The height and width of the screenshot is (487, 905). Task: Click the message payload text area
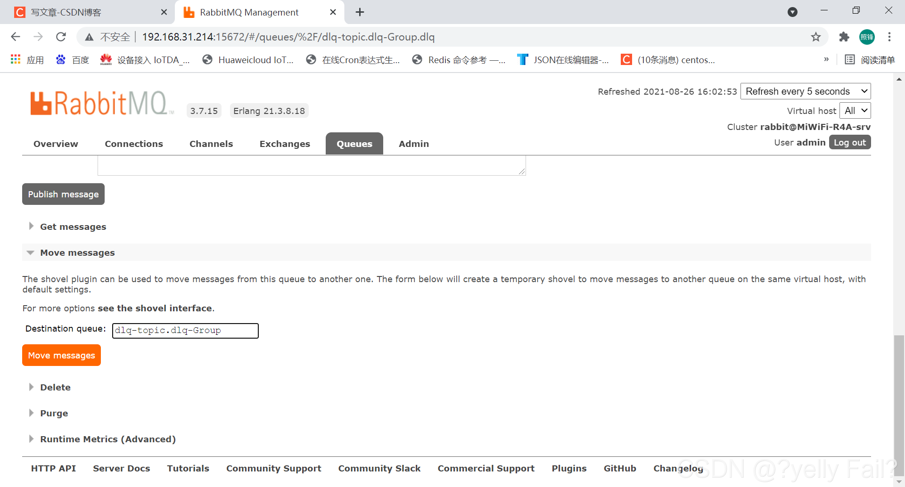pyautogui.click(x=312, y=165)
